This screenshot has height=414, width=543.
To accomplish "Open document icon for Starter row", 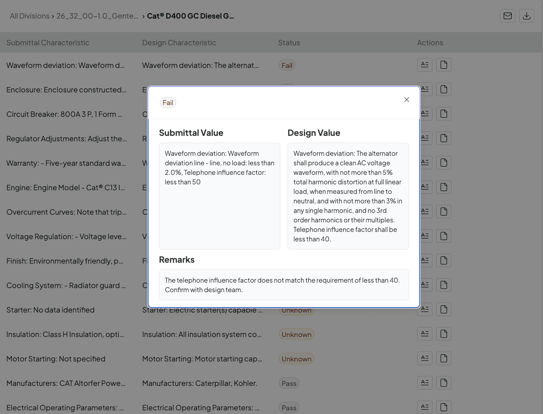I will point(444,309).
